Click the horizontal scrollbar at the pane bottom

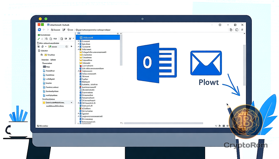[x=164, y=123]
